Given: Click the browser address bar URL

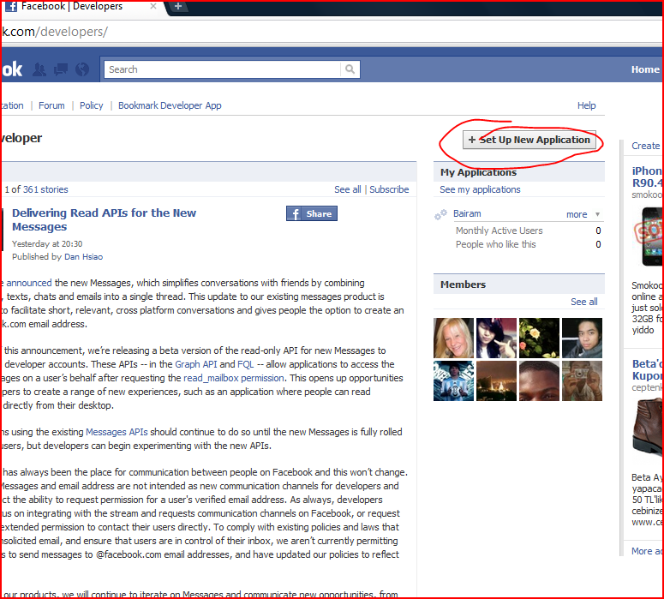Looking at the screenshot, I should (x=55, y=32).
